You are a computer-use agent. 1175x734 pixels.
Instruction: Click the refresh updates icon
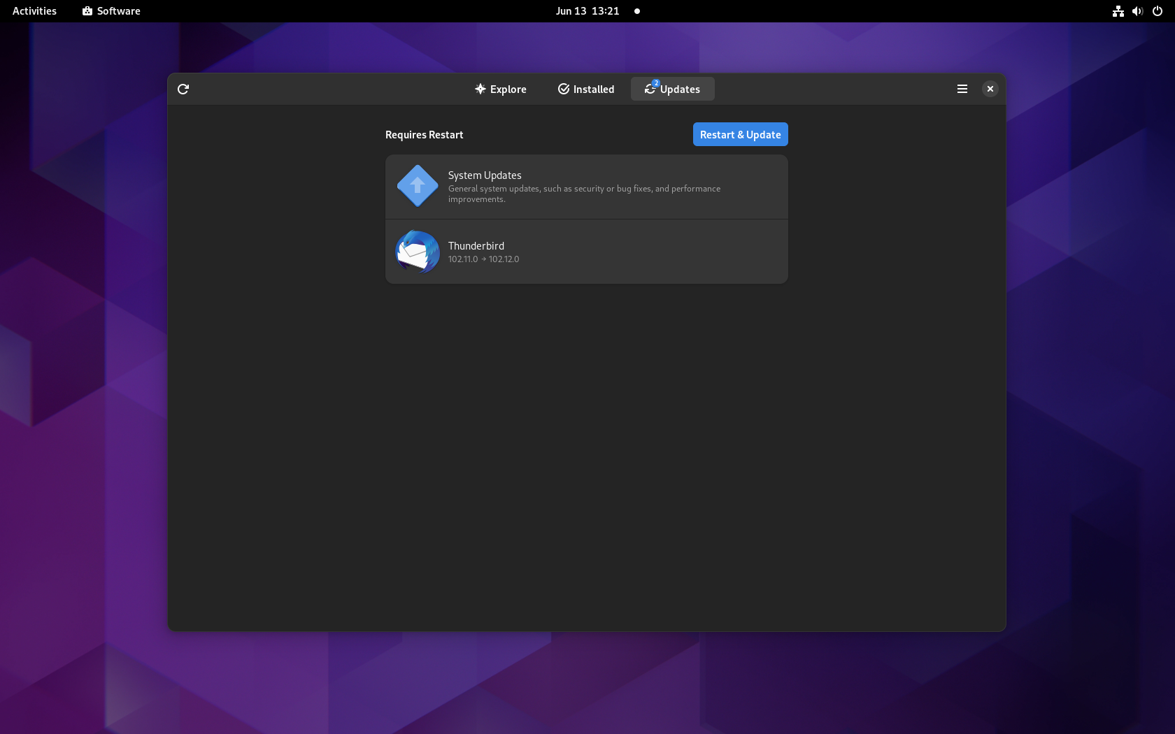point(183,89)
